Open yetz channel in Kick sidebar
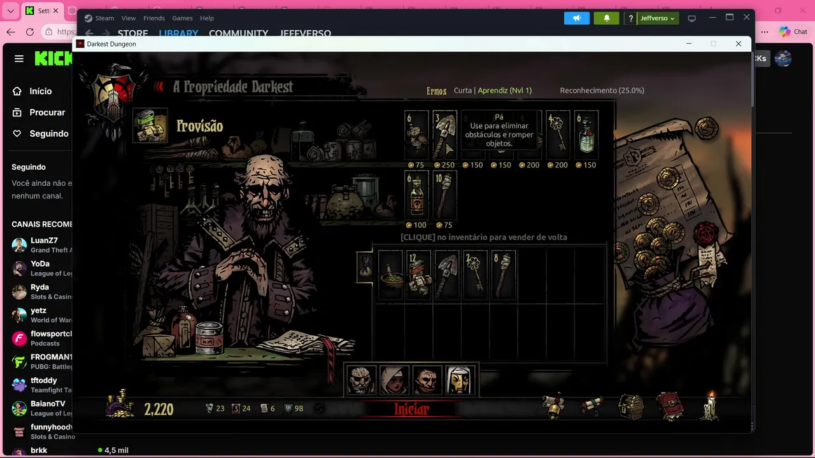Viewport: 815px width, 458px height. pyautogui.click(x=41, y=315)
